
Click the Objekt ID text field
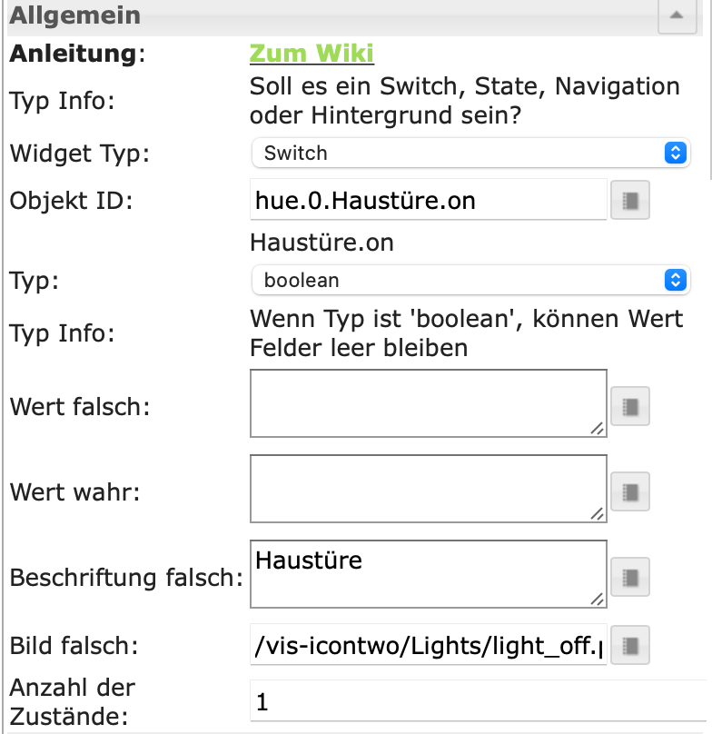(x=428, y=200)
